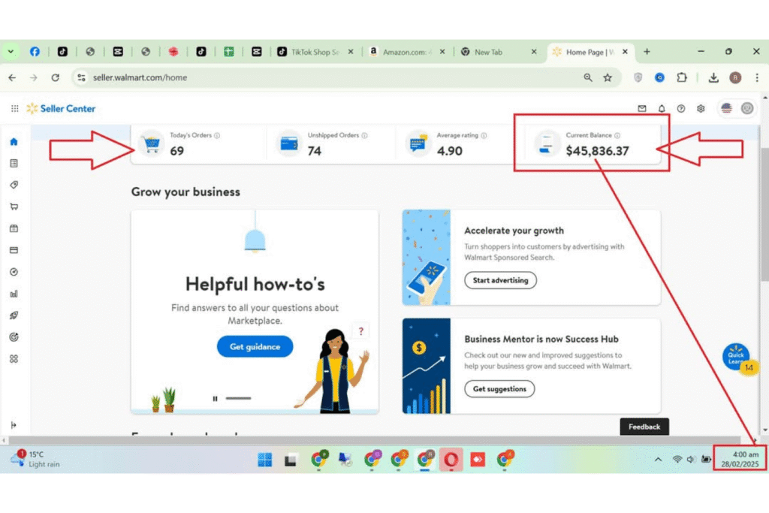
Task: Open help question mark icon in header
Action: [680, 108]
